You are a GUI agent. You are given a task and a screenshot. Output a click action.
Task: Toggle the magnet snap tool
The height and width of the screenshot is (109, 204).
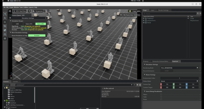[x=5, y=34]
